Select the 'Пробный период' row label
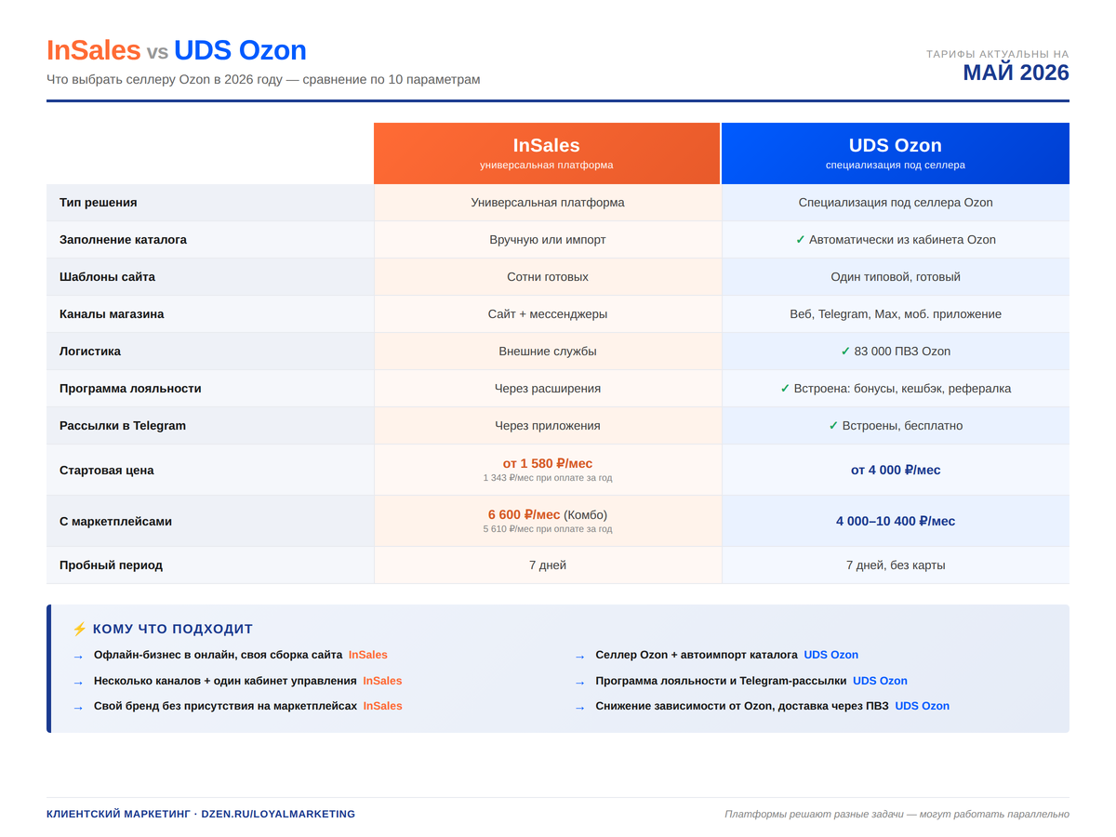This screenshot has height=837, width=1116. coord(111,565)
